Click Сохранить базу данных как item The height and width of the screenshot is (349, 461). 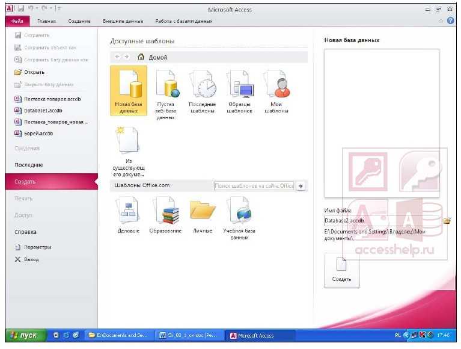pyautogui.click(x=52, y=60)
